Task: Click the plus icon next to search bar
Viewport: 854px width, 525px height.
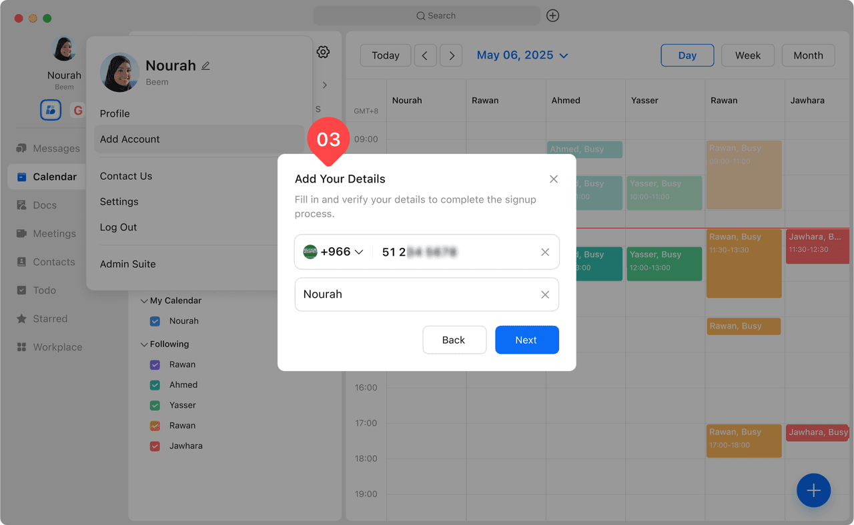Action: [x=552, y=15]
